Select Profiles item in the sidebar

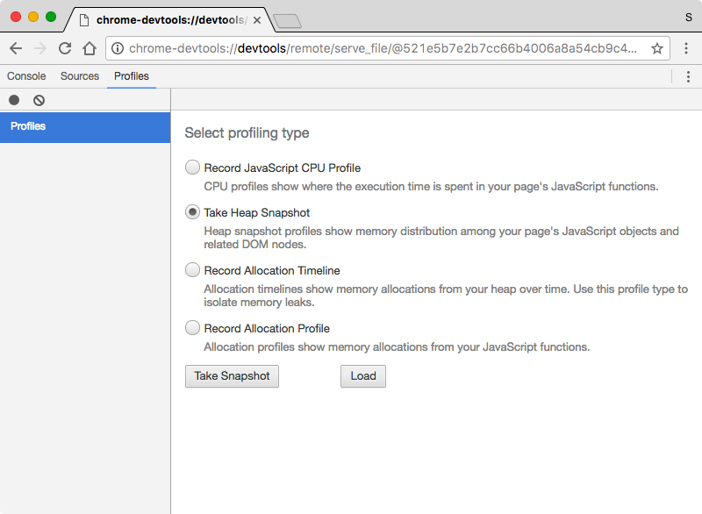85,126
